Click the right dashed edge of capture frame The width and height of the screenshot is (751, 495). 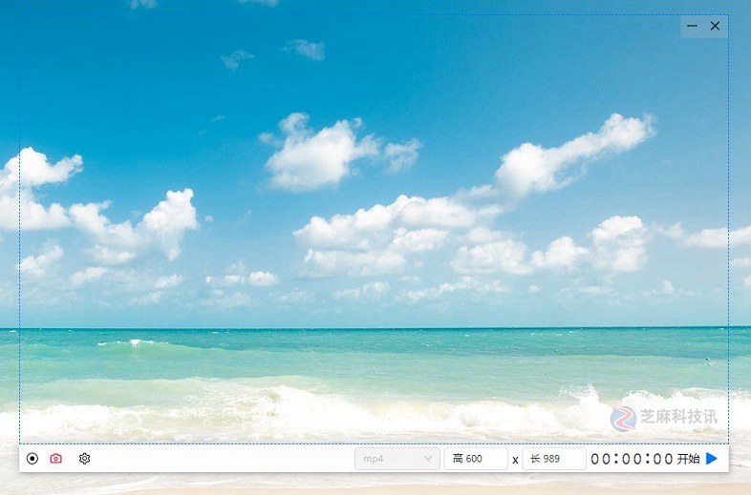728,229
